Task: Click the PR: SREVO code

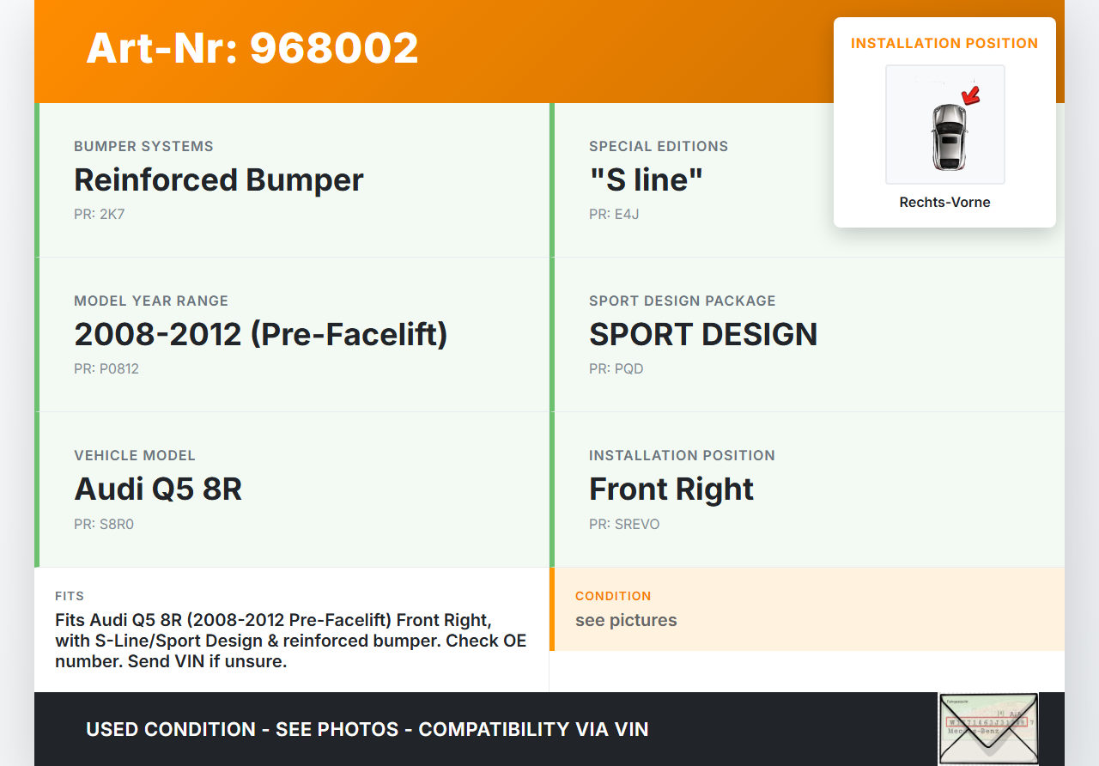Action: (x=624, y=524)
